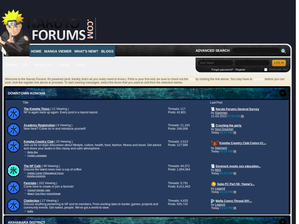
Task: Click sun icon beside Sabo FC Part 56
Action: 213,184
